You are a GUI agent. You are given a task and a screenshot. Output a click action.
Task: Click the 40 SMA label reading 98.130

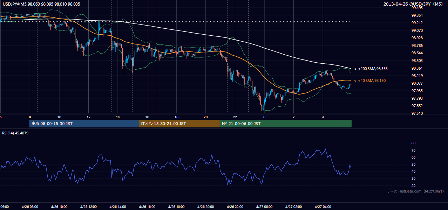(370, 80)
